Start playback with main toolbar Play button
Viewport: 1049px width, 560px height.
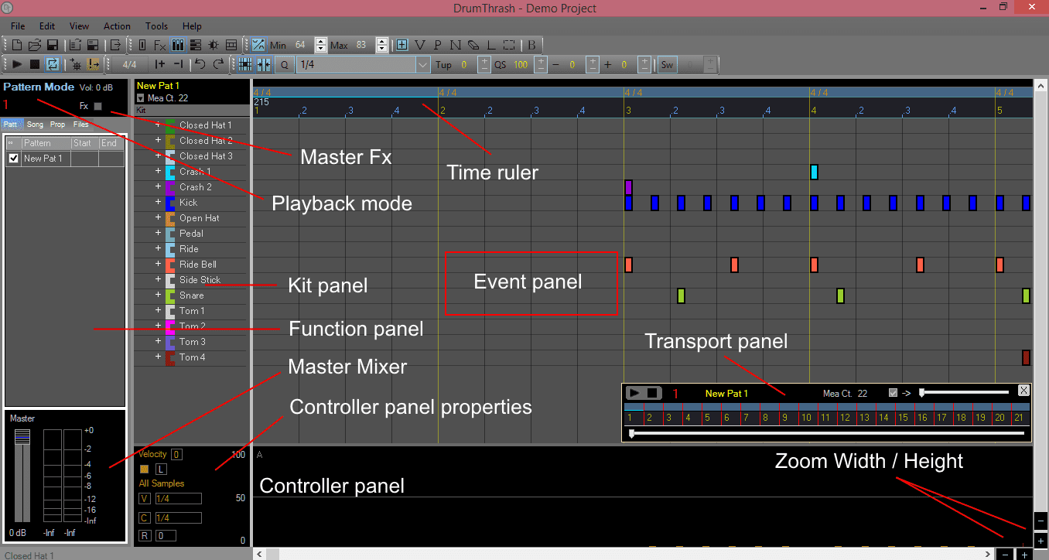click(17, 64)
